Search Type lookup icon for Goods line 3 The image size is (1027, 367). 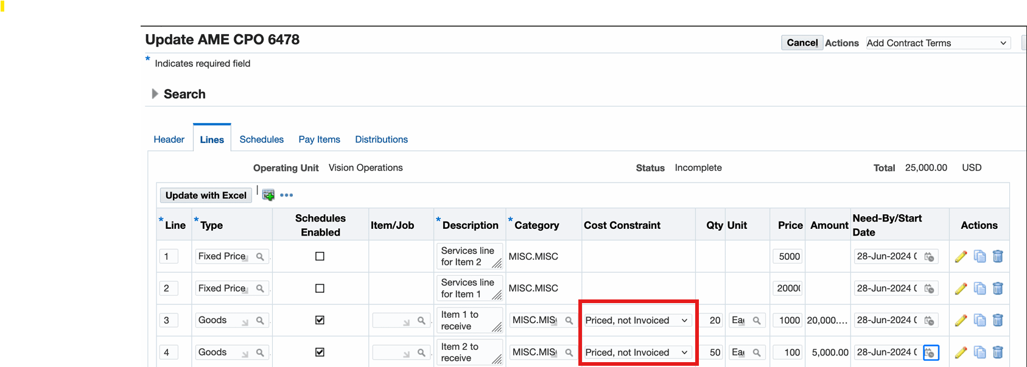[260, 321]
